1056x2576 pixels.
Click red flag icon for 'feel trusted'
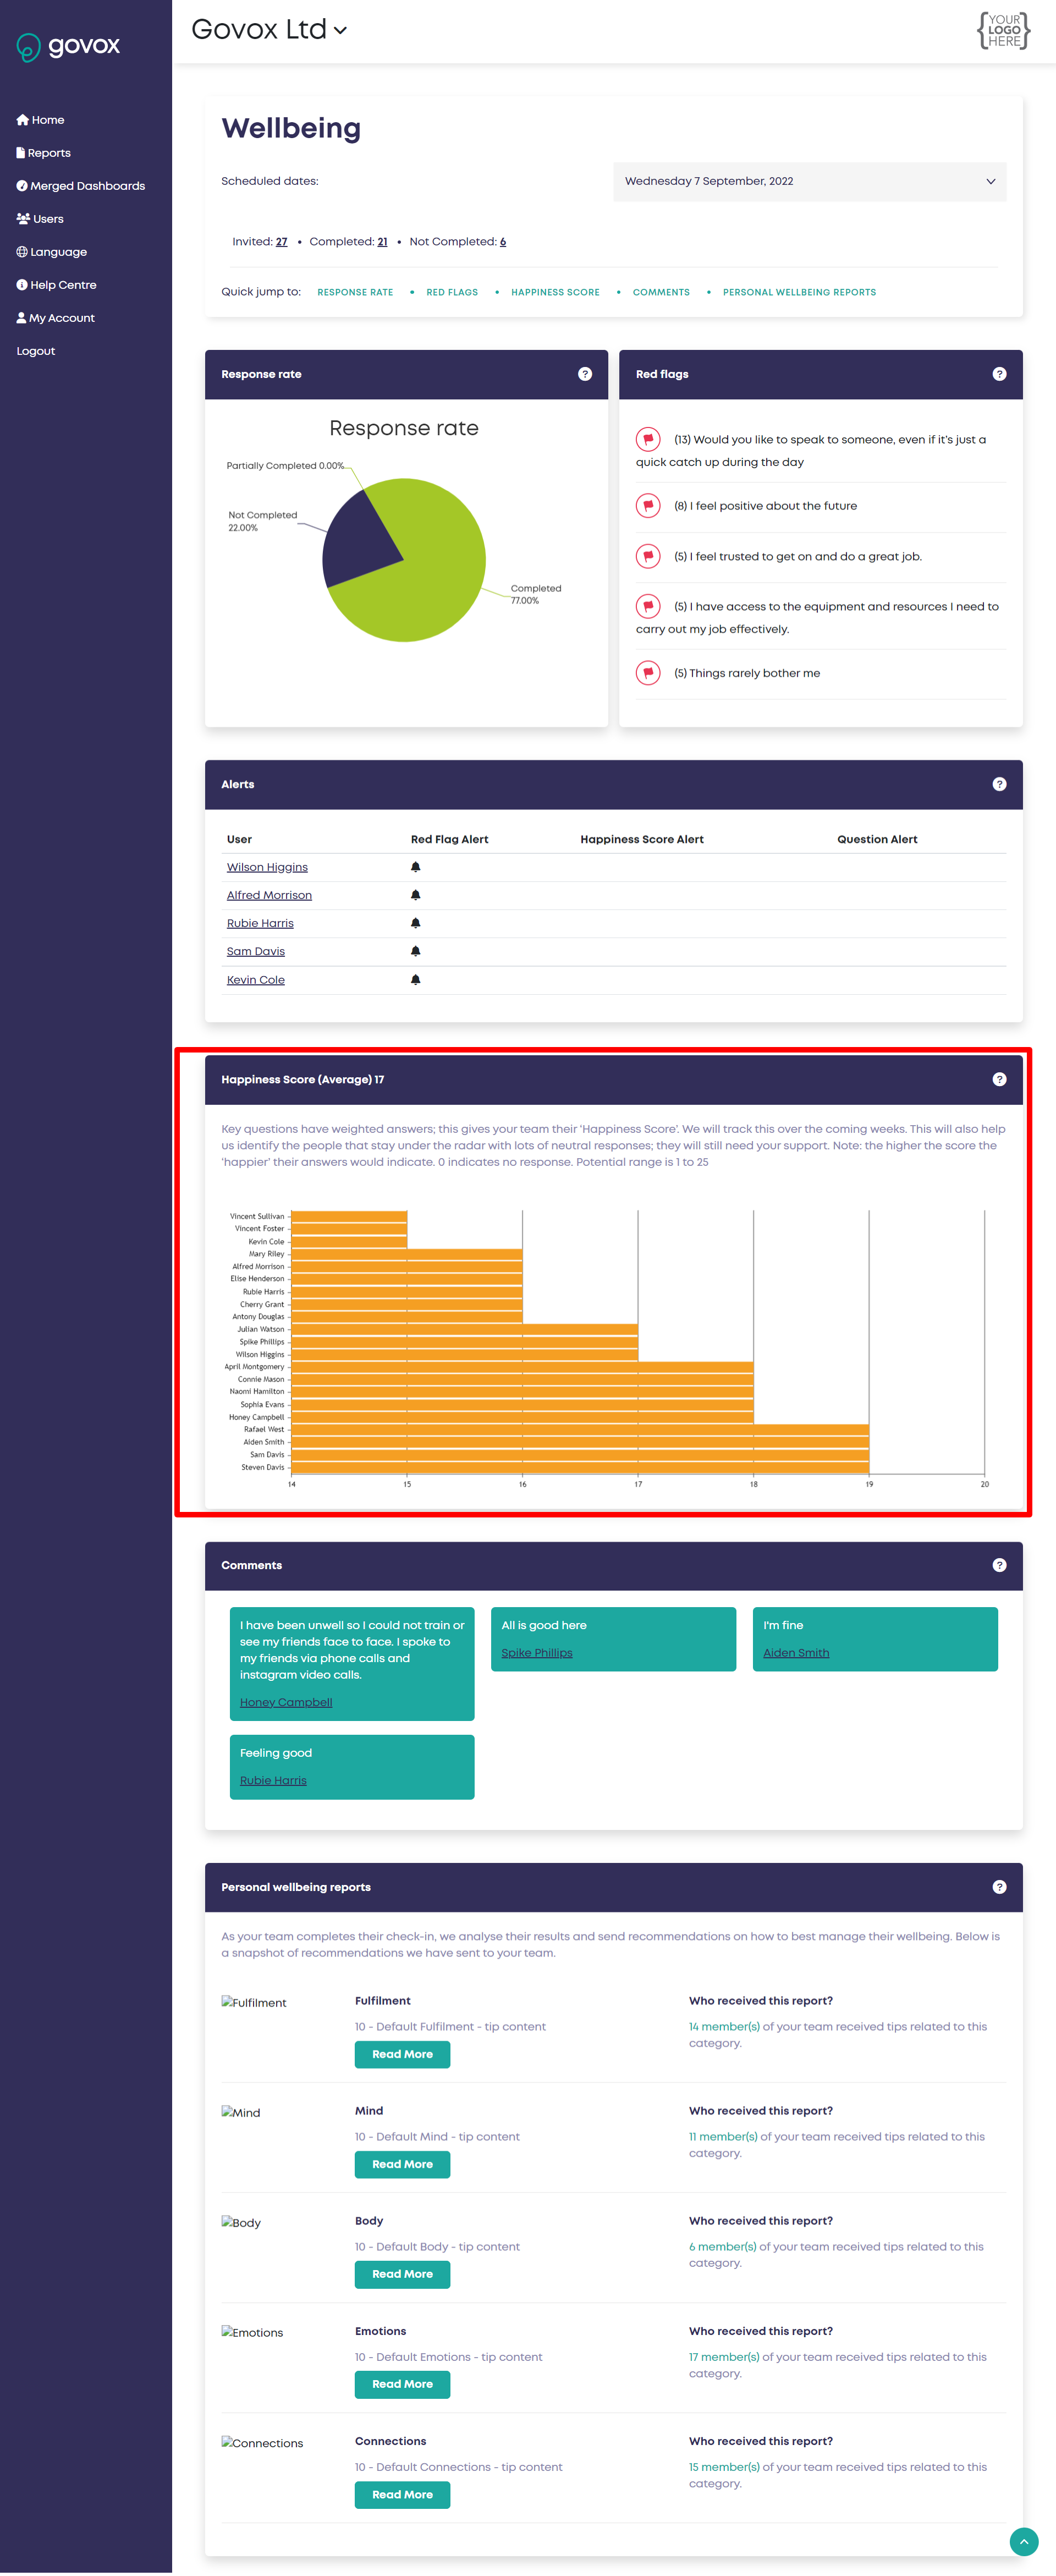click(x=648, y=556)
